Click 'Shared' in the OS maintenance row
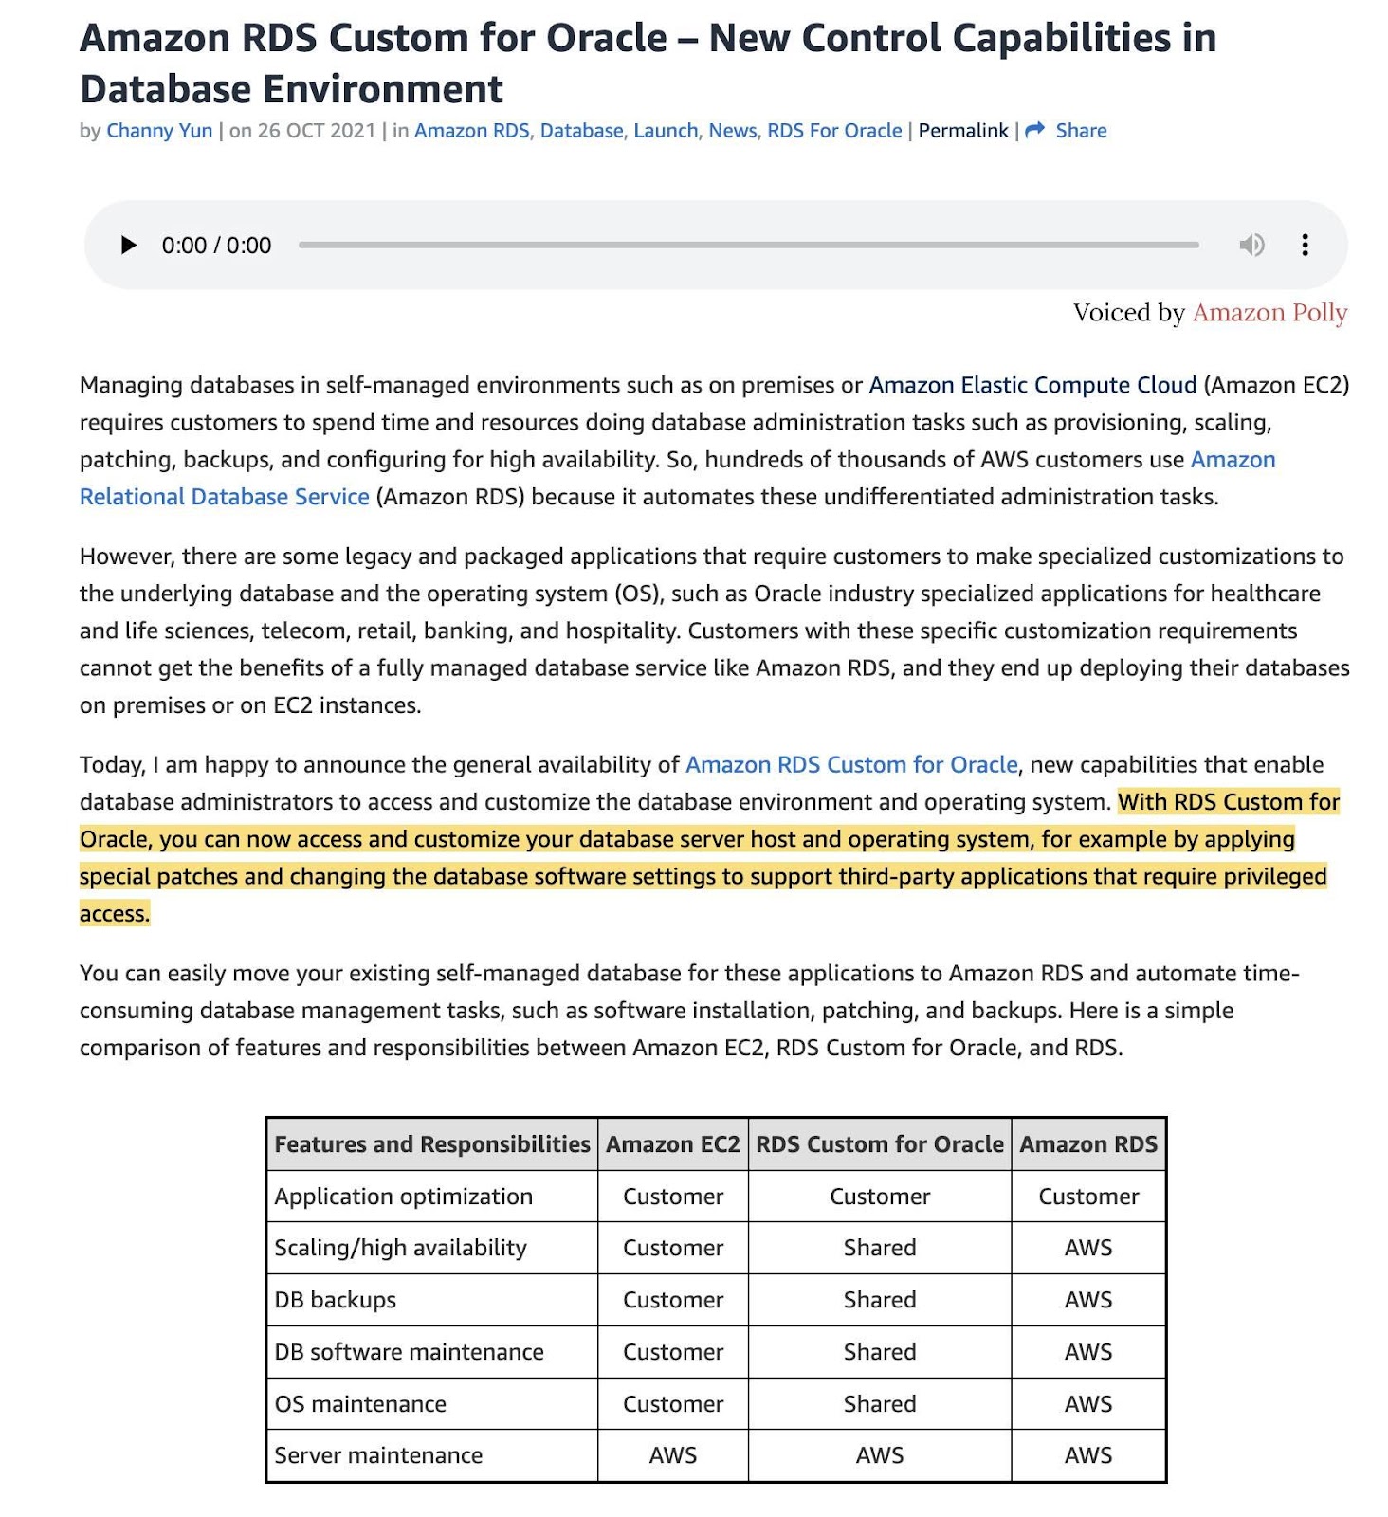The width and height of the screenshot is (1388, 1517). coord(880,1404)
